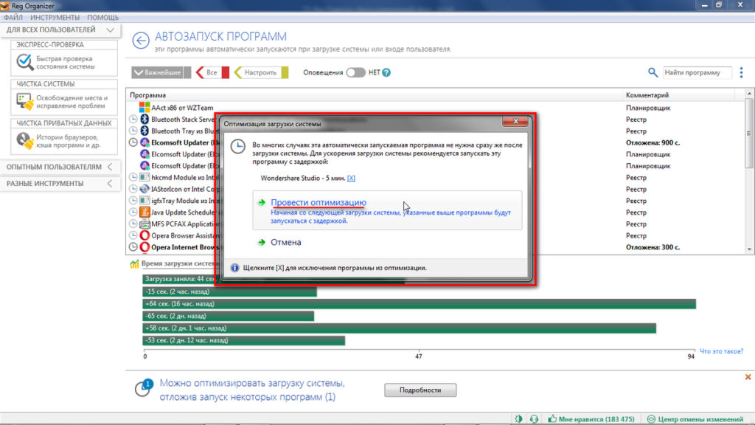This screenshot has height=425, width=755.
Task: Click the program list scrollbar down arrow
Action: click(x=749, y=249)
